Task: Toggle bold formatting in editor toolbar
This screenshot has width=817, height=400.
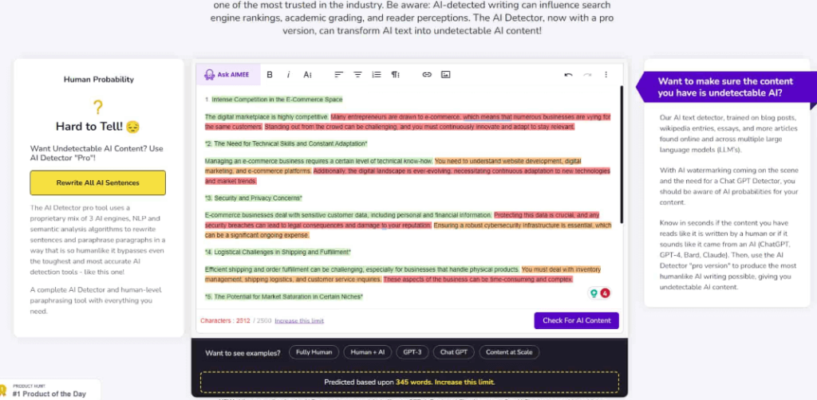Action: 270,75
